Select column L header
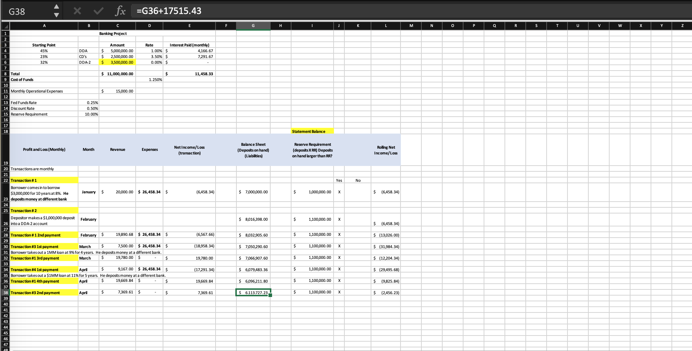Viewport: 692px width, 351px height. [x=385, y=26]
